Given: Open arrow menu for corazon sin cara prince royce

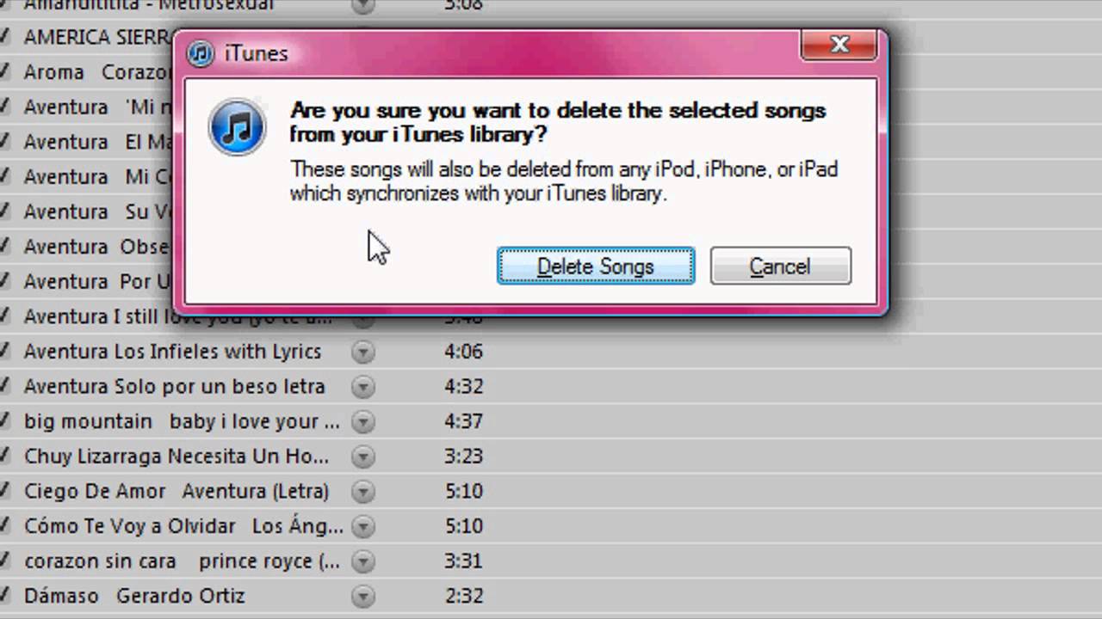Looking at the screenshot, I should (363, 561).
